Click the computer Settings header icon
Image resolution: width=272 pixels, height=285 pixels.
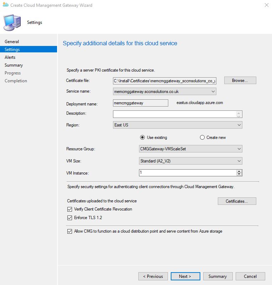(12, 22)
